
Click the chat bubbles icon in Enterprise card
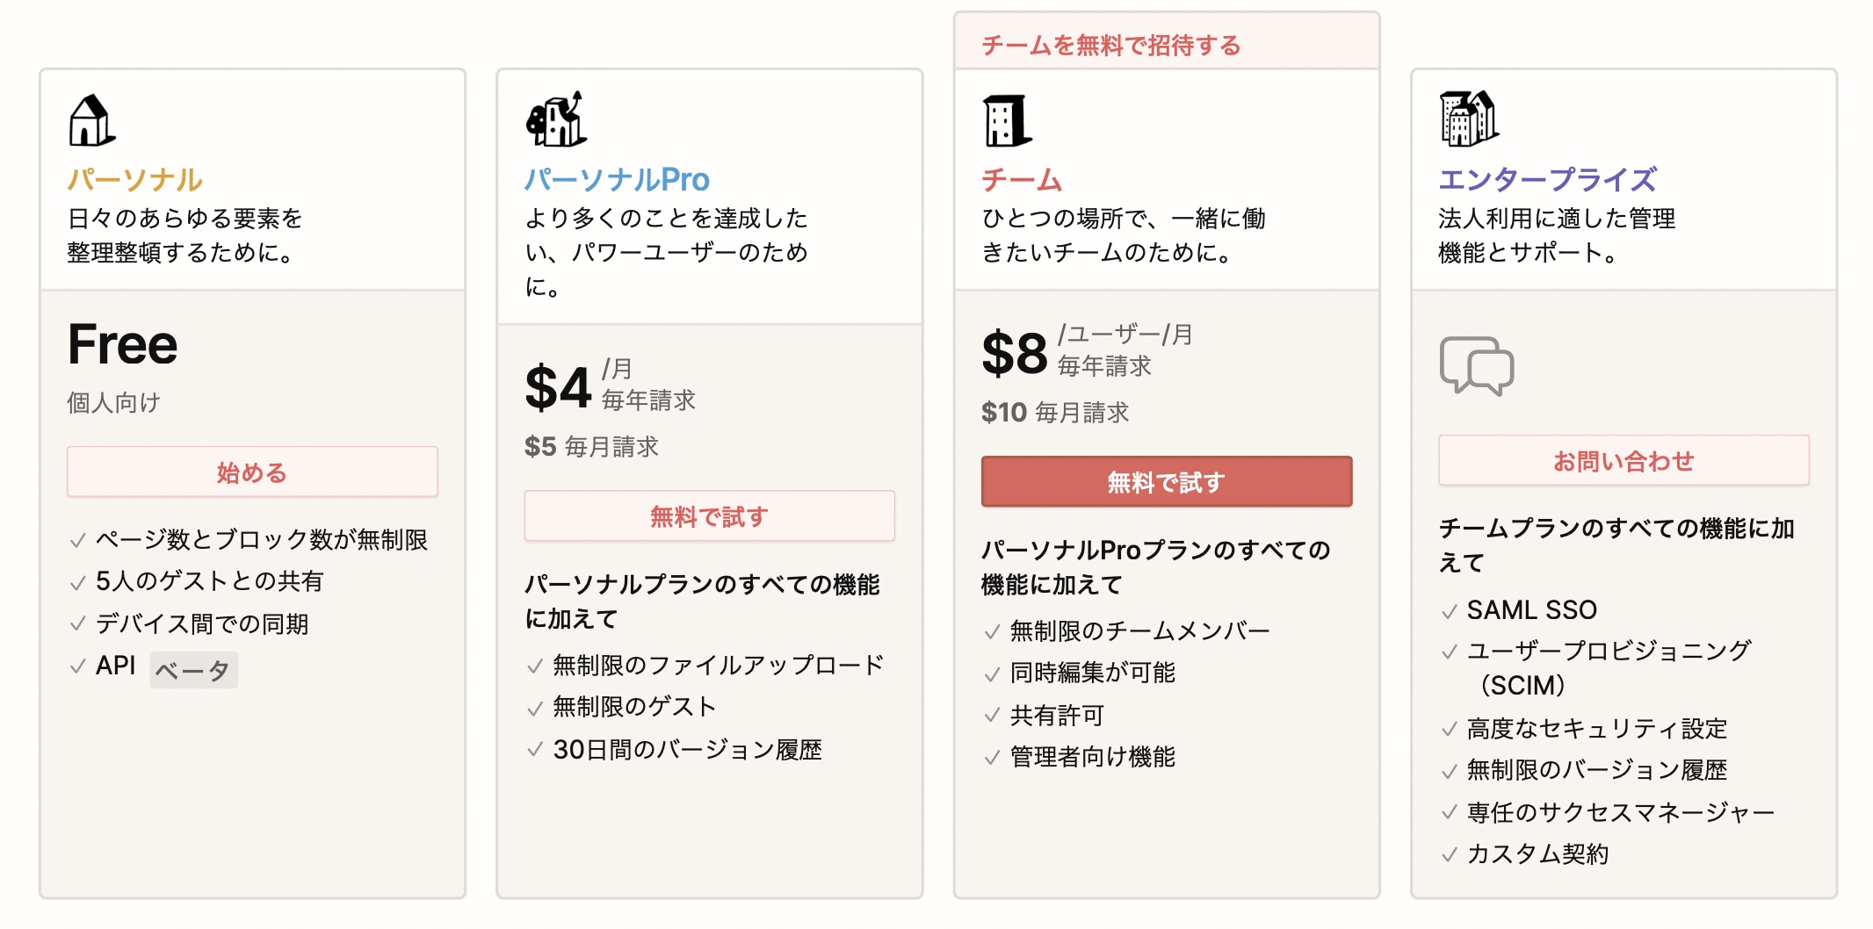click(x=1477, y=365)
